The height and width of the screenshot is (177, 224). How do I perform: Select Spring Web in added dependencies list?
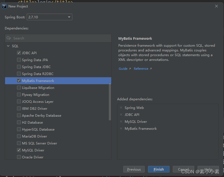coord(134,108)
